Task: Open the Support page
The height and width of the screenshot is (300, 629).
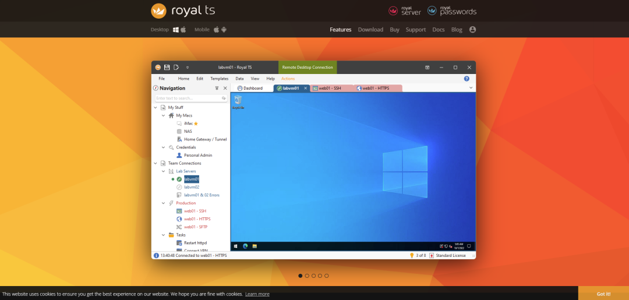Action: [x=416, y=30]
